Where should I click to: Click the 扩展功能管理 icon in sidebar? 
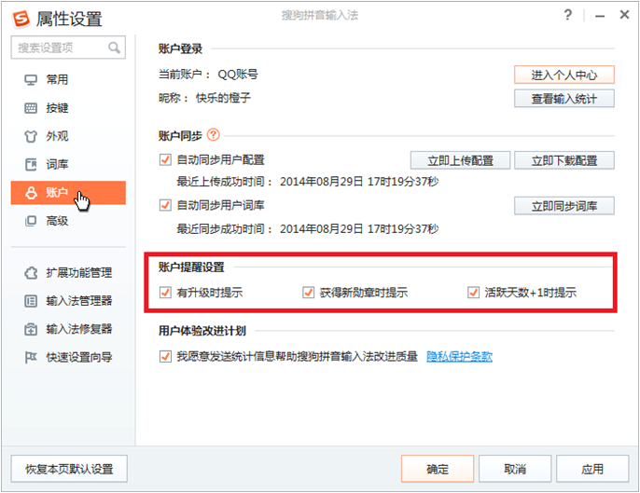(30, 273)
